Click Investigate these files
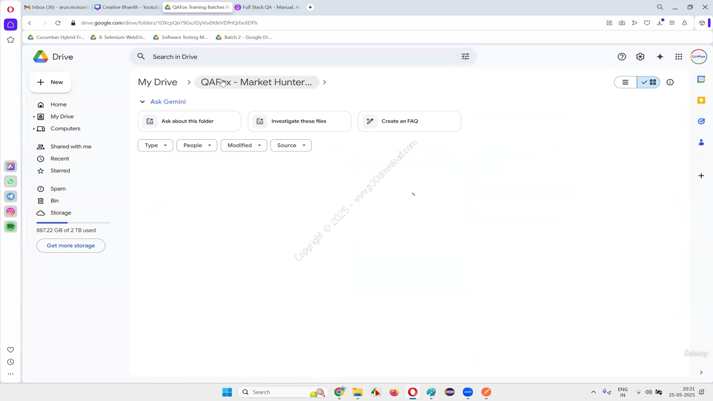 pyautogui.click(x=299, y=121)
